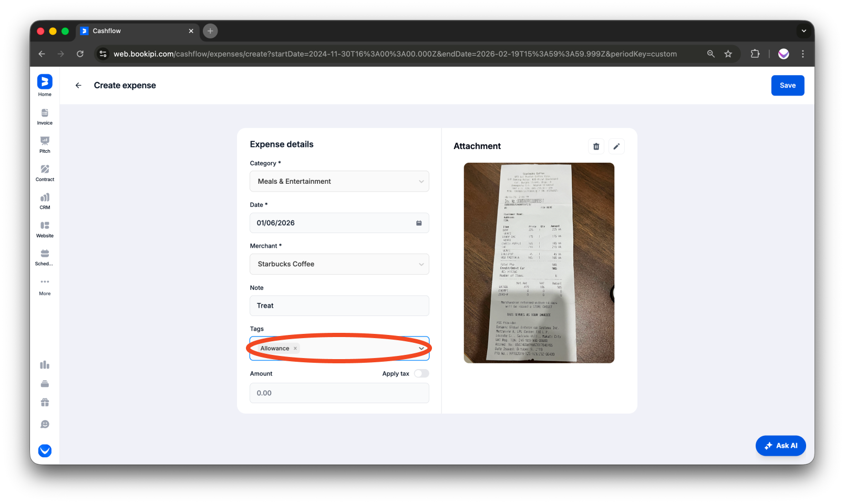
Task: Open the browser three-dot menu
Action: coord(802,54)
